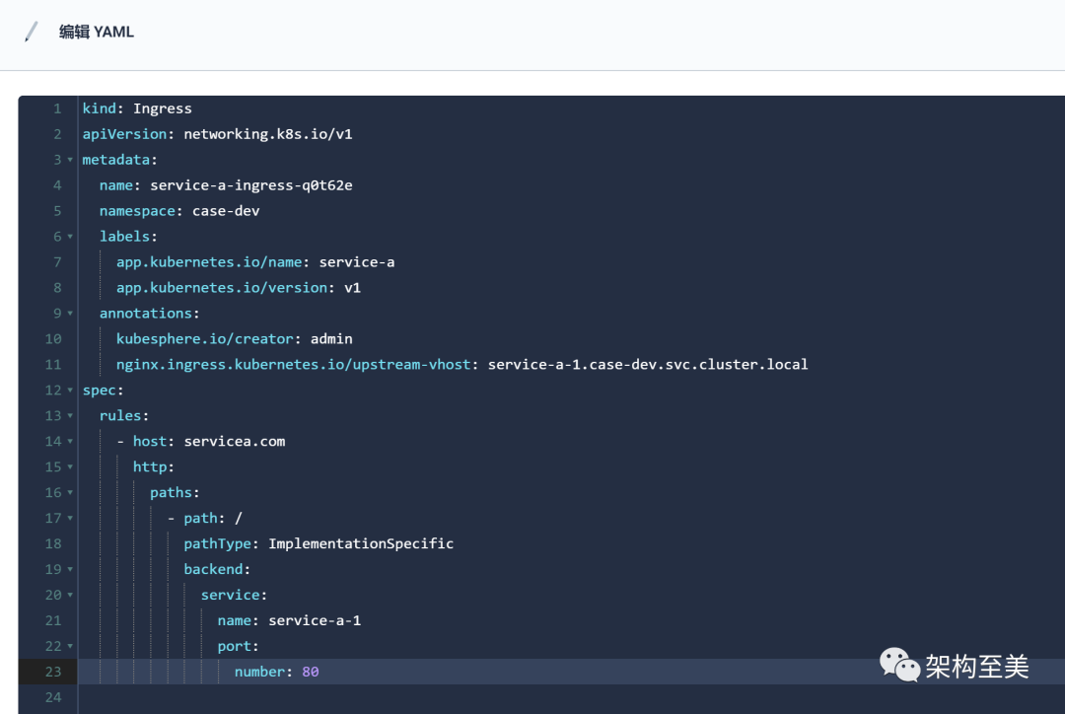Collapse the labels fold arrow on line 6

click(x=70, y=237)
